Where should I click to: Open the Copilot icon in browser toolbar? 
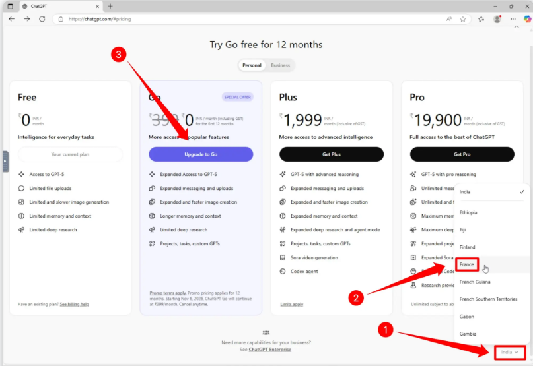pos(527,19)
